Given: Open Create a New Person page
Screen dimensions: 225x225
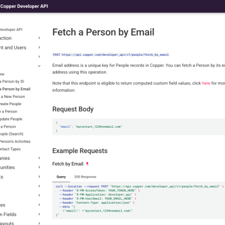Looking at the screenshot, I should point(12,96).
